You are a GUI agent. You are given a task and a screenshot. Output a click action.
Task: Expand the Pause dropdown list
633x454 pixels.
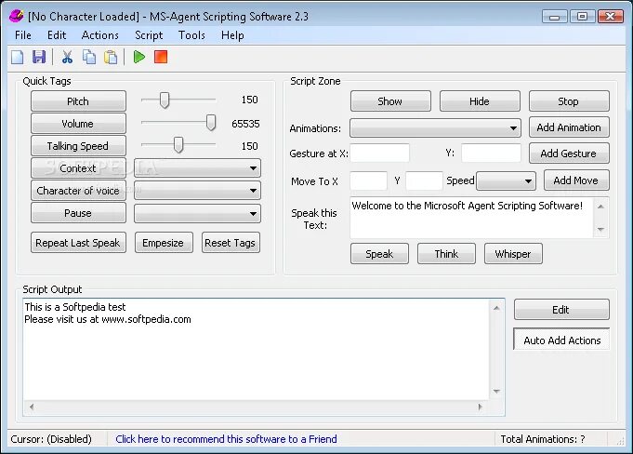(197, 213)
